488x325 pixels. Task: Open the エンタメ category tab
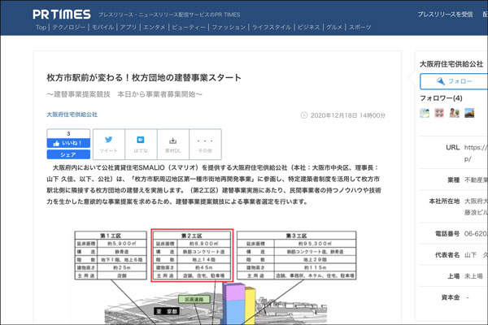tap(155, 28)
